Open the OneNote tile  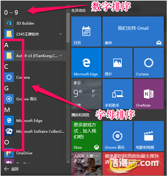[x=149, y=94]
